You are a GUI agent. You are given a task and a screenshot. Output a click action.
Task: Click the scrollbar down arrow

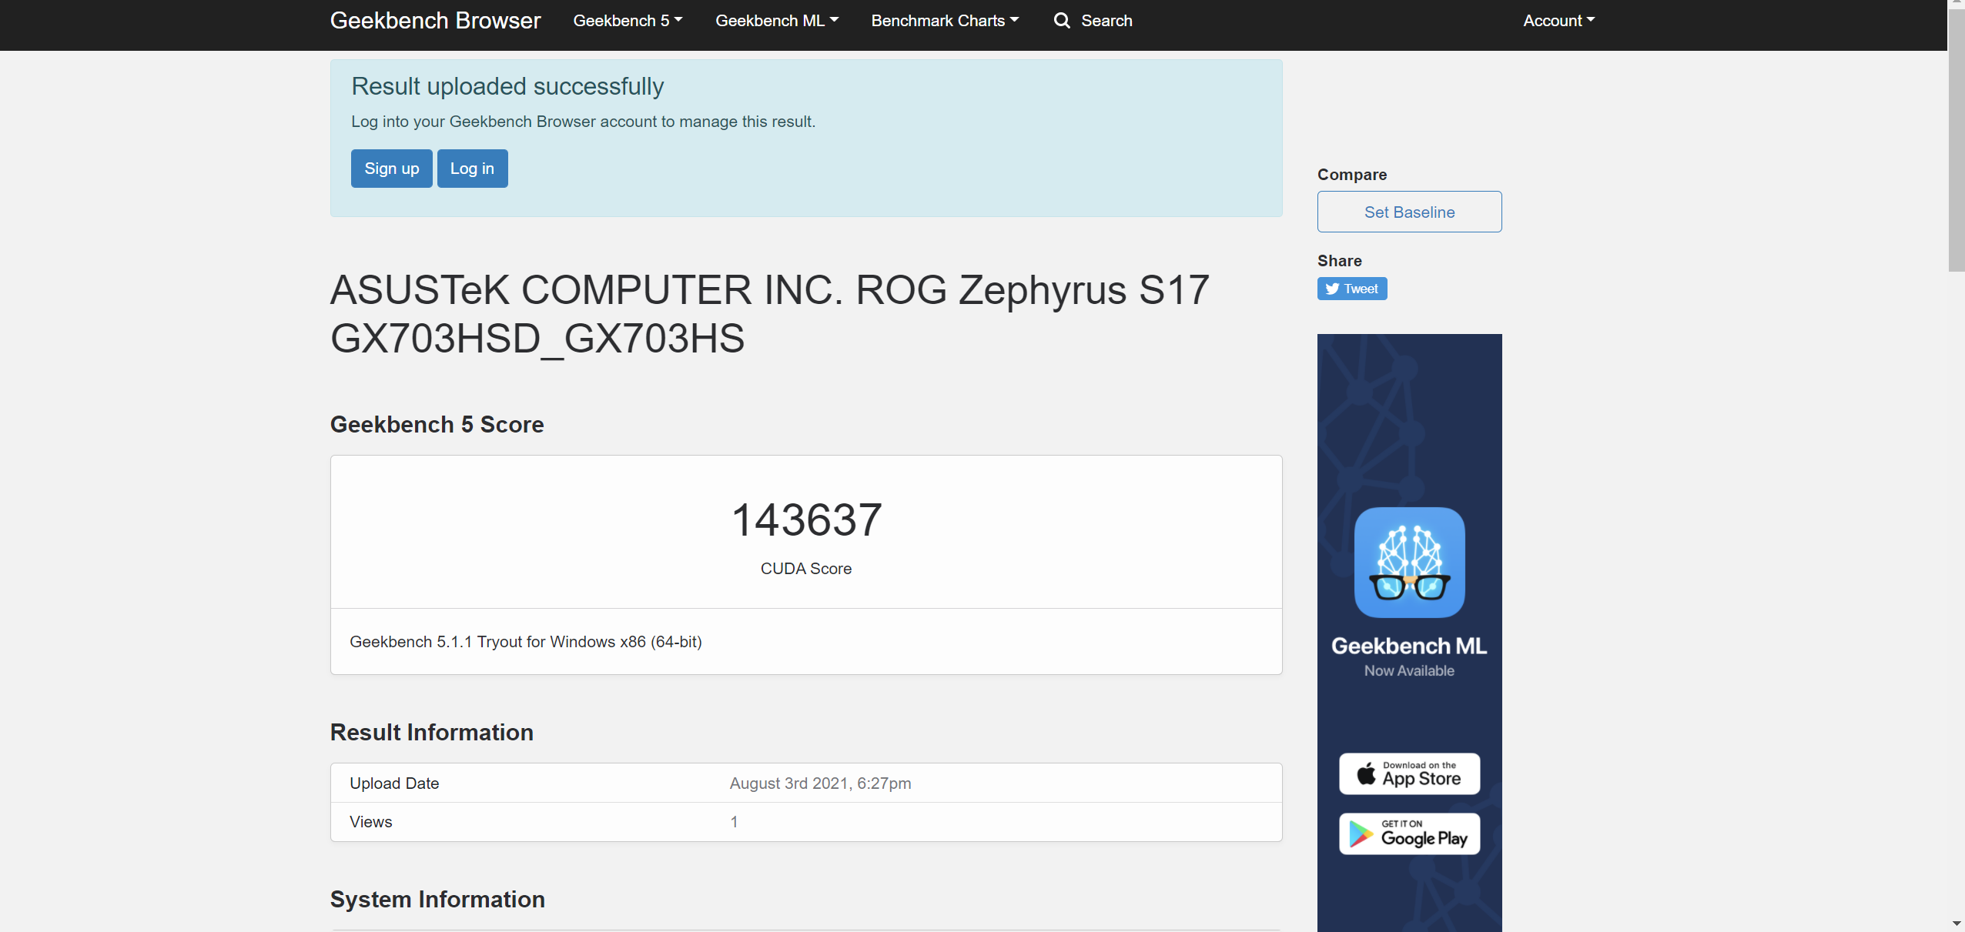point(1956,923)
